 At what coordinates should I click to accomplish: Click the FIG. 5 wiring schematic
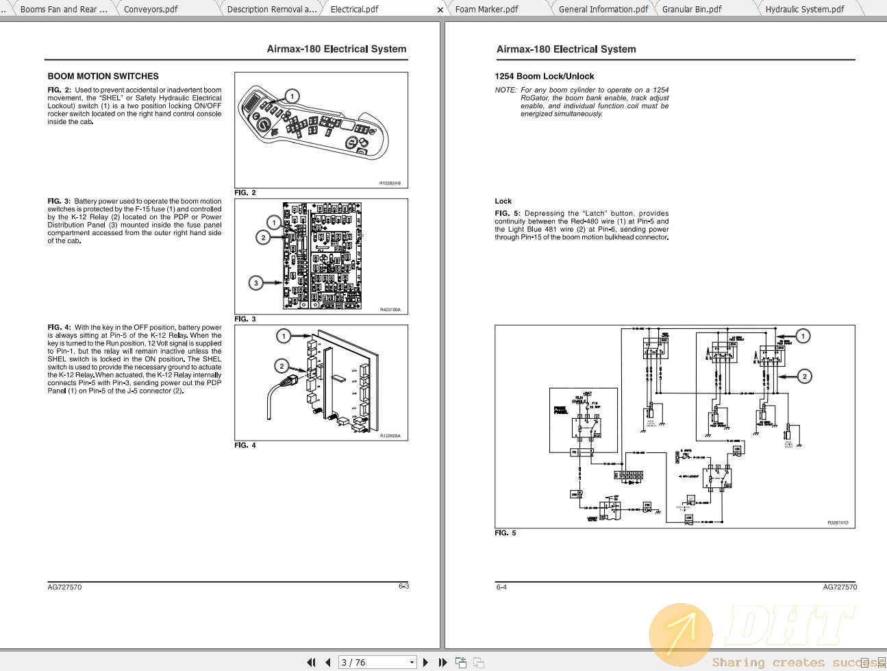coord(675,426)
